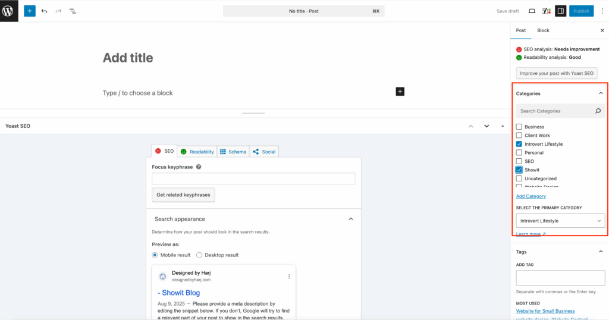The height and width of the screenshot is (320, 609).
Task: Open the block inserter plus button
Action: click(30, 11)
